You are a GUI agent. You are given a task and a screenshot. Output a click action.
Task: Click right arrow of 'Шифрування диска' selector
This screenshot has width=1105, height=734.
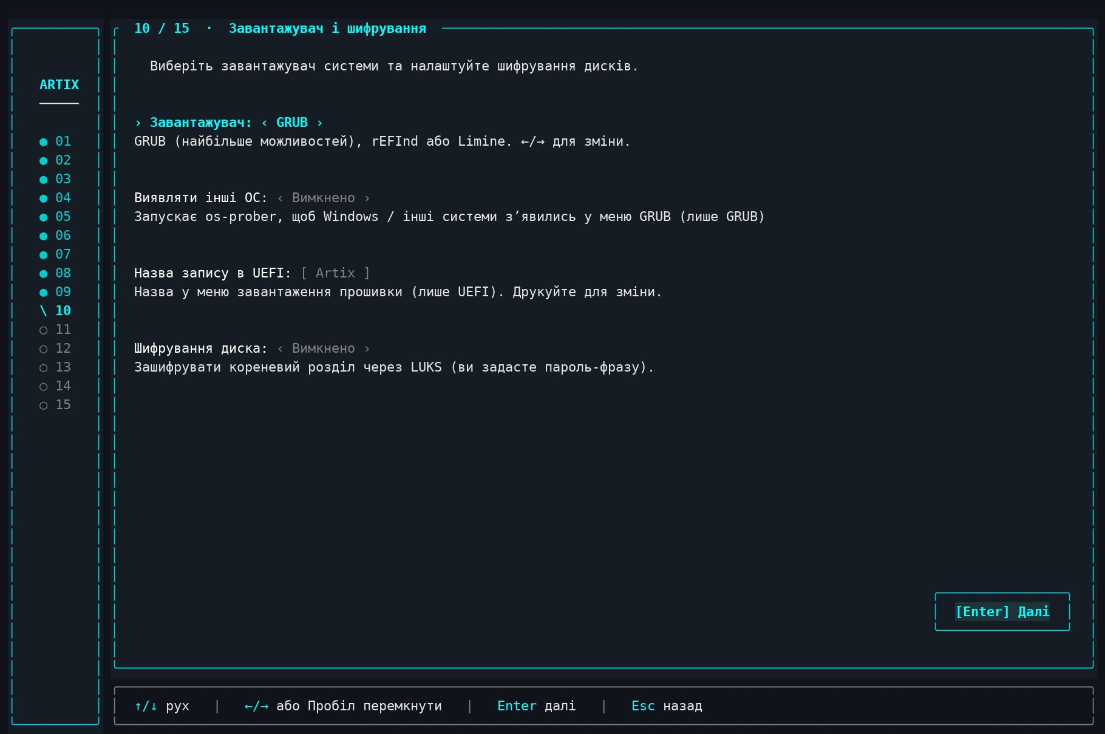367,348
